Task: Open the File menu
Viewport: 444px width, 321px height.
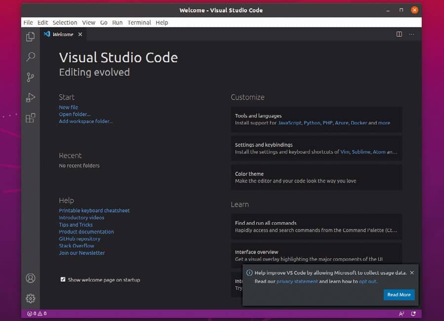Action: 28,22
